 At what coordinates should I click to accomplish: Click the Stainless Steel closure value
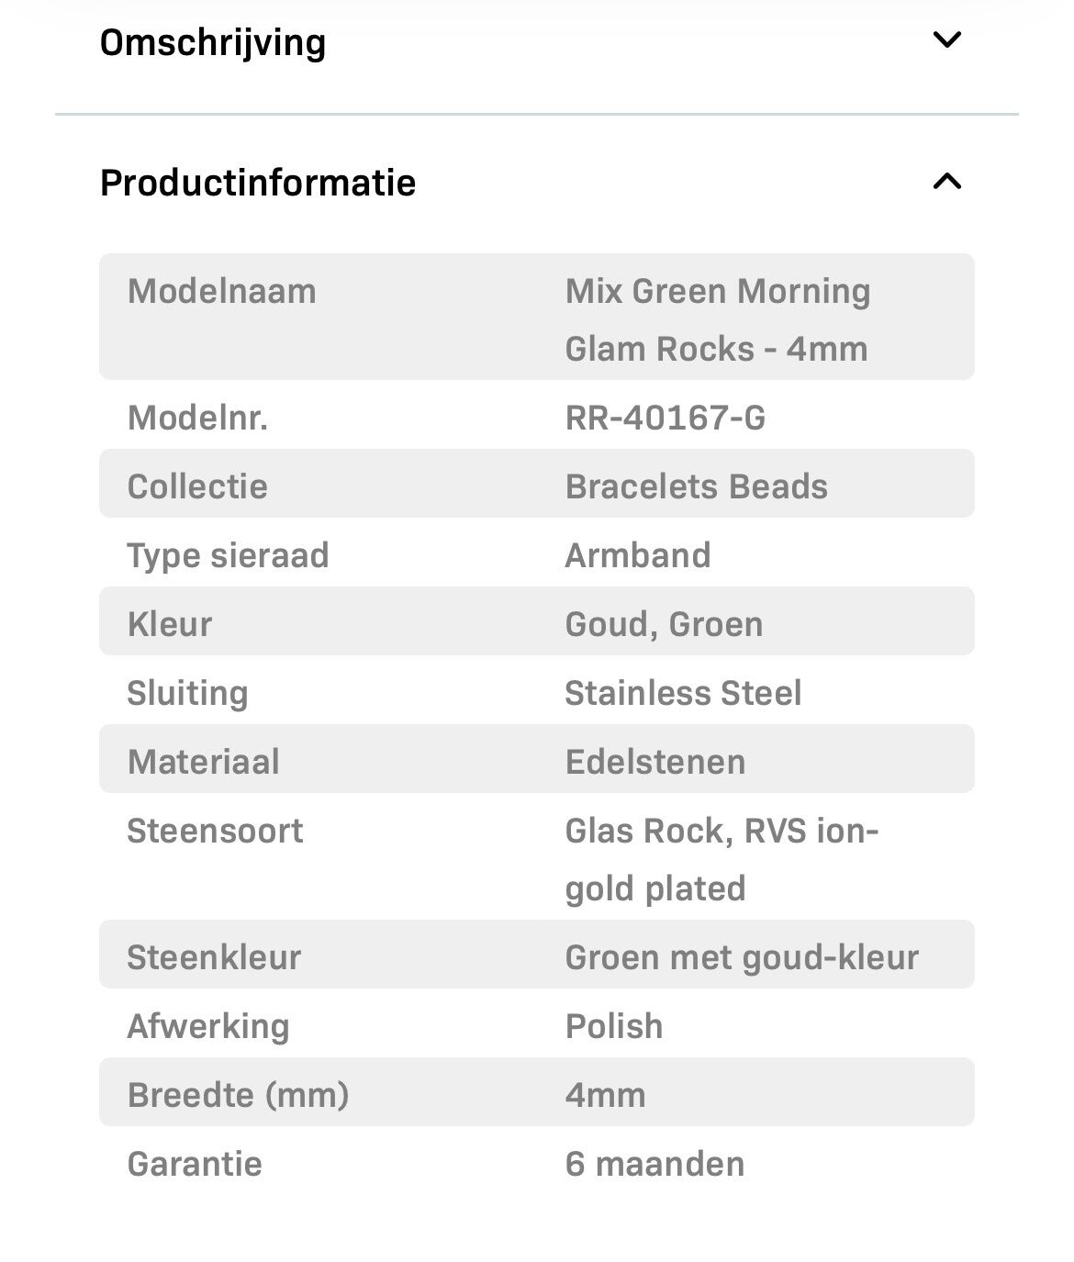coord(683,693)
